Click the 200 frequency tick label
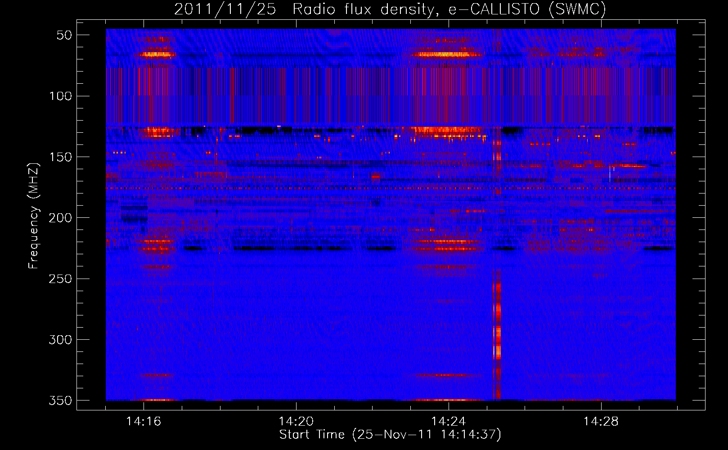This screenshot has width=728, height=450. [61, 218]
